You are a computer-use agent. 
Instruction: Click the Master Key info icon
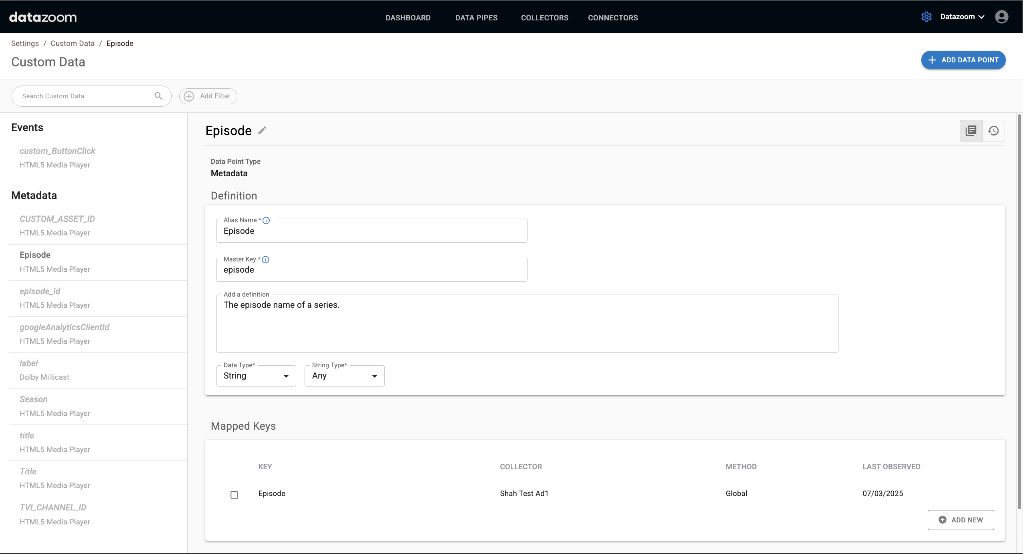click(x=265, y=259)
